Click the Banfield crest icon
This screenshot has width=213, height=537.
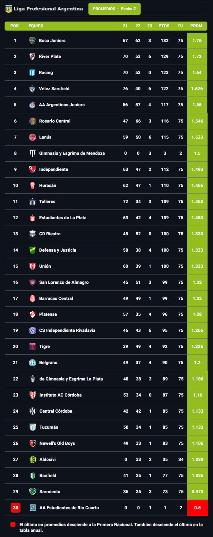(x=33, y=475)
